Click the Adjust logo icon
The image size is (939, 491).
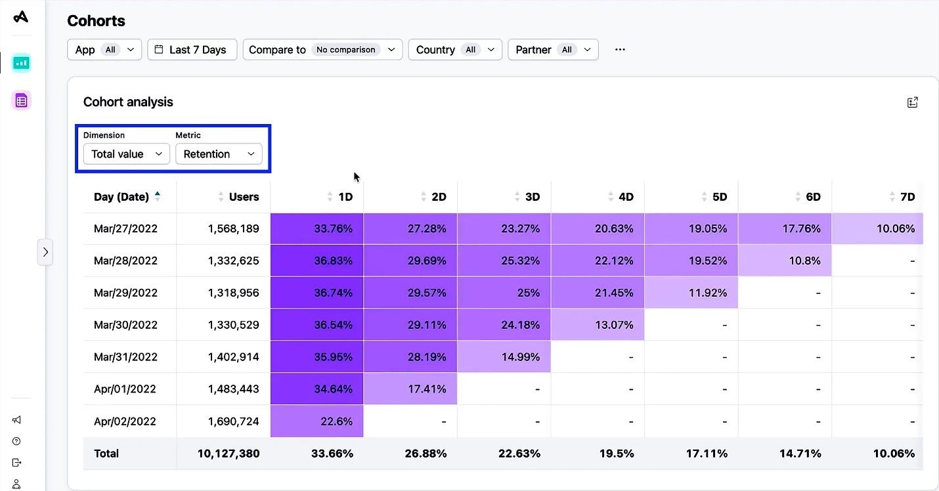point(21,16)
